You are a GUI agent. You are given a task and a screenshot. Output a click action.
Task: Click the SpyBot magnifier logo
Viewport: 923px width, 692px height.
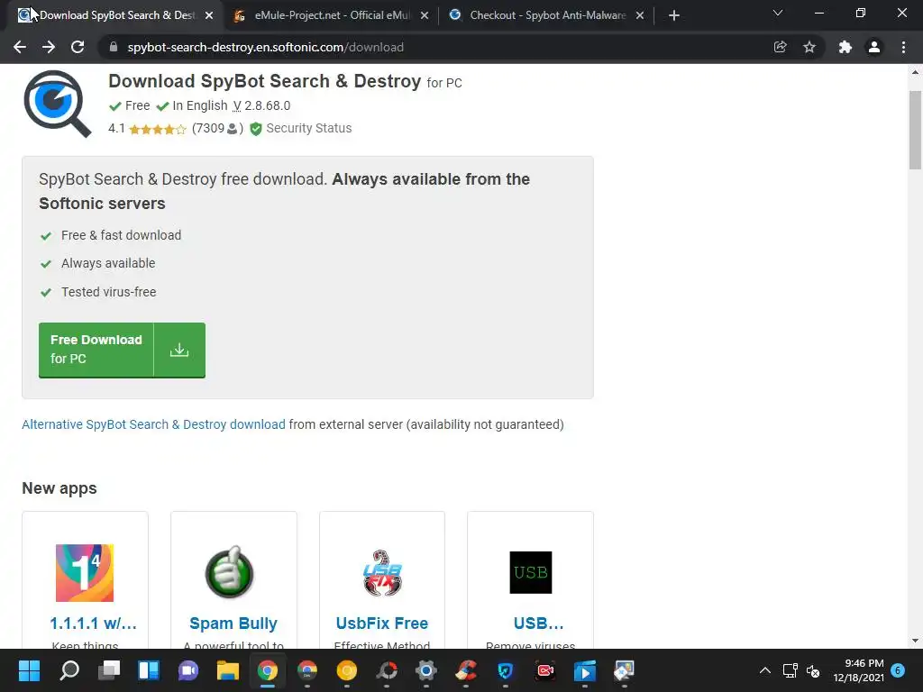[x=57, y=104]
